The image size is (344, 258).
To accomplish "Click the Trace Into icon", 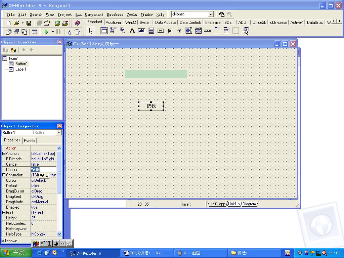I will pos(69,32).
